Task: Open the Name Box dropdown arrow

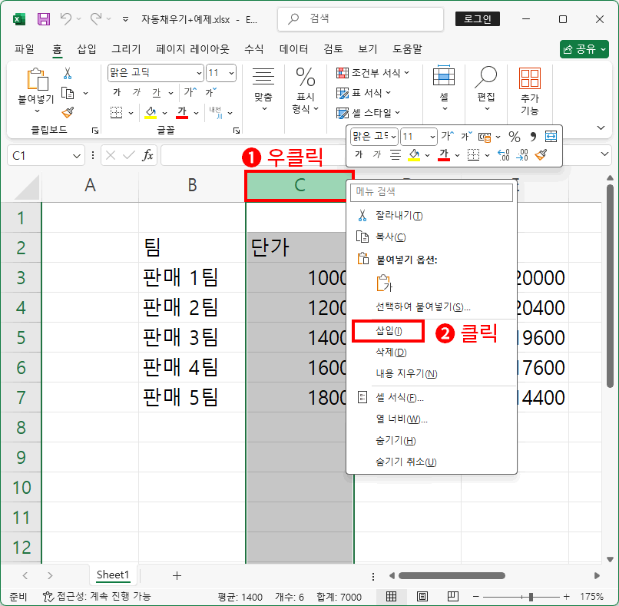Action: click(x=77, y=156)
